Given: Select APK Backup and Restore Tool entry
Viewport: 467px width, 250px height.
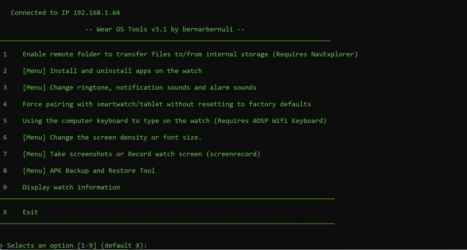Looking at the screenshot, I should pos(89,171).
